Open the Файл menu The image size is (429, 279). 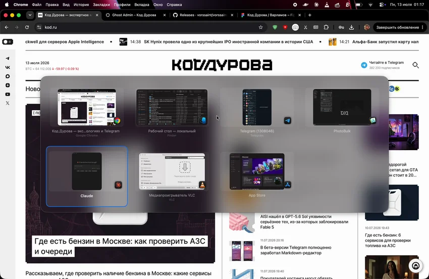coord(37,5)
